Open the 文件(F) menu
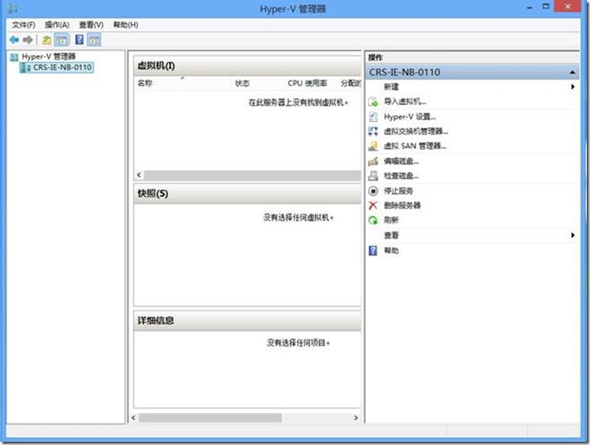 click(x=23, y=25)
